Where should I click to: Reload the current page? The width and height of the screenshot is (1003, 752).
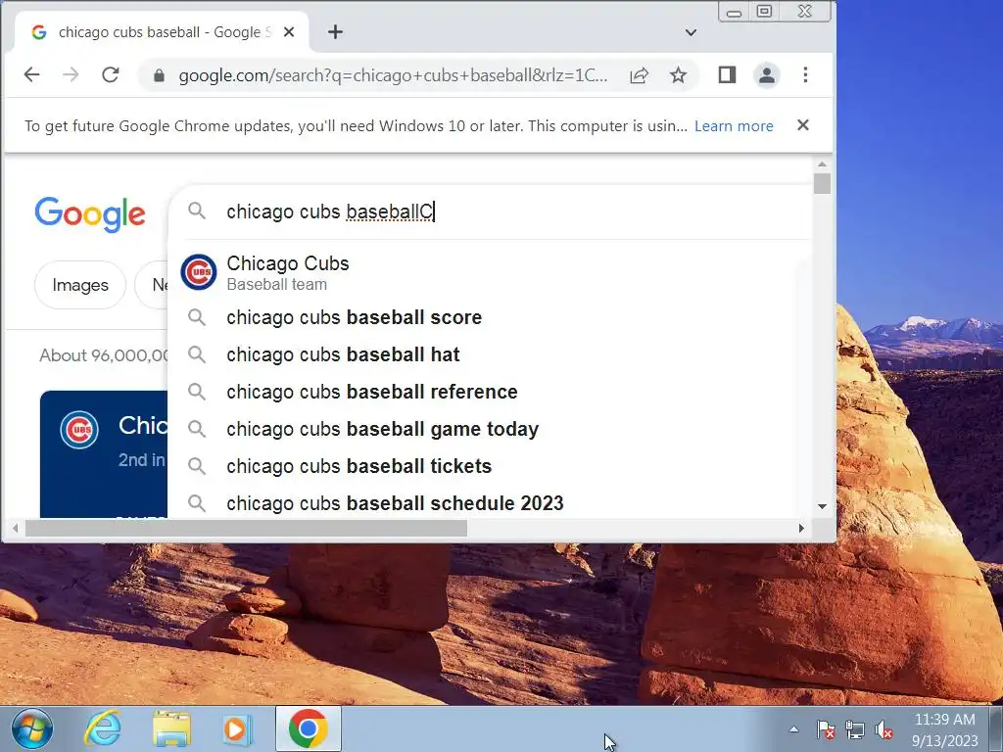pyautogui.click(x=110, y=74)
